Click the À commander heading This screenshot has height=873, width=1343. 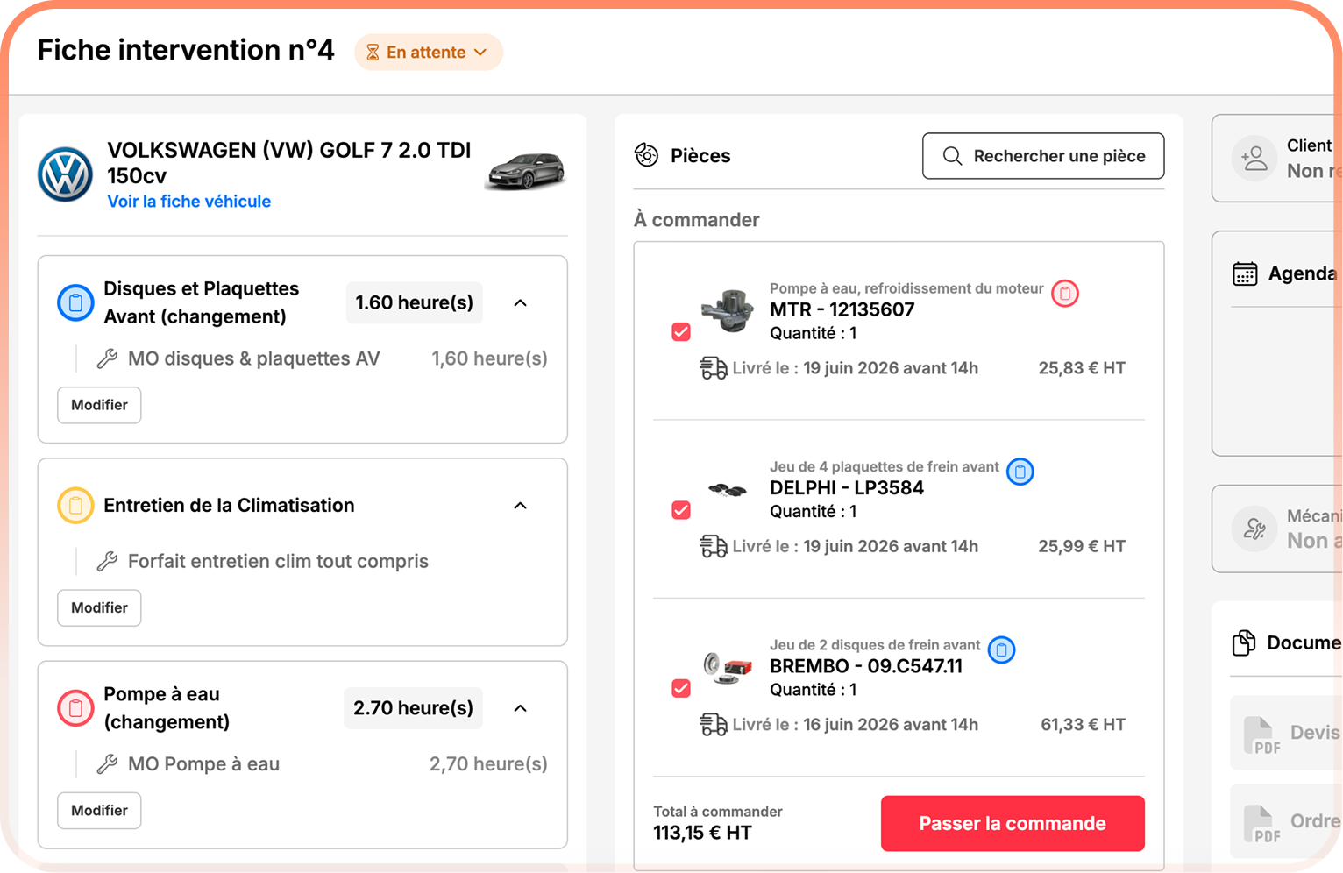click(x=697, y=220)
